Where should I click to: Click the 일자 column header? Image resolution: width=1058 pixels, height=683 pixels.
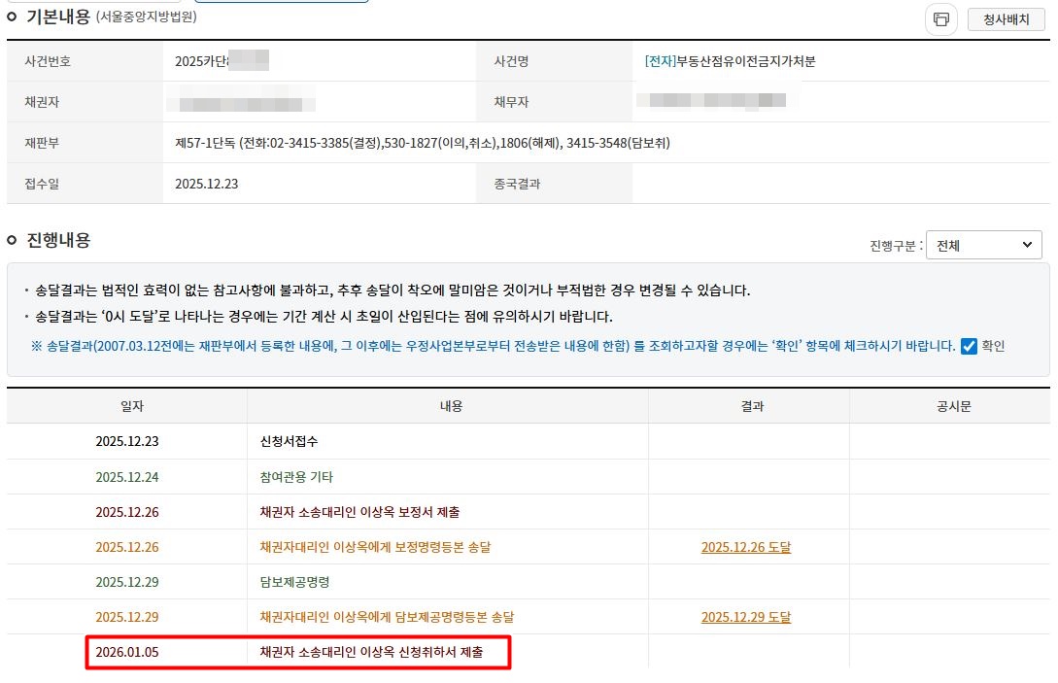pyautogui.click(x=126, y=406)
